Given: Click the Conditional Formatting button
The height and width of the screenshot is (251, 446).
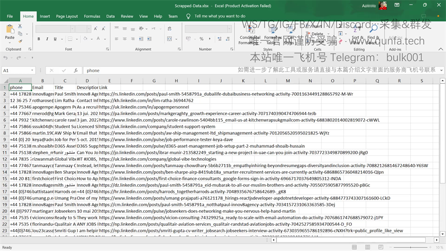Looking at the screenshot, I should pos(249,36).
